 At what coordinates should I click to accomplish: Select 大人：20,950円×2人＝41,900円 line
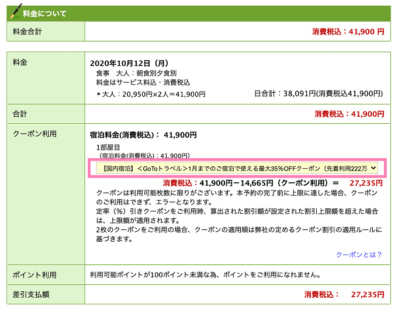[154, 95]
